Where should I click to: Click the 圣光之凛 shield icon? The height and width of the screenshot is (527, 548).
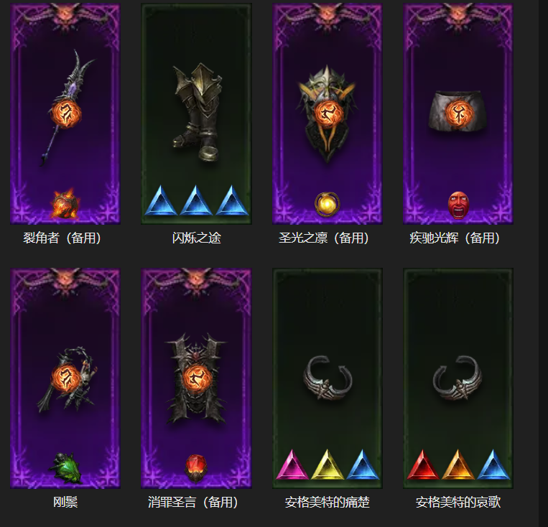point(327,114)
